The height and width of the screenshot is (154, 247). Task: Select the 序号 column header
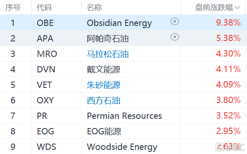coord(13,8)
